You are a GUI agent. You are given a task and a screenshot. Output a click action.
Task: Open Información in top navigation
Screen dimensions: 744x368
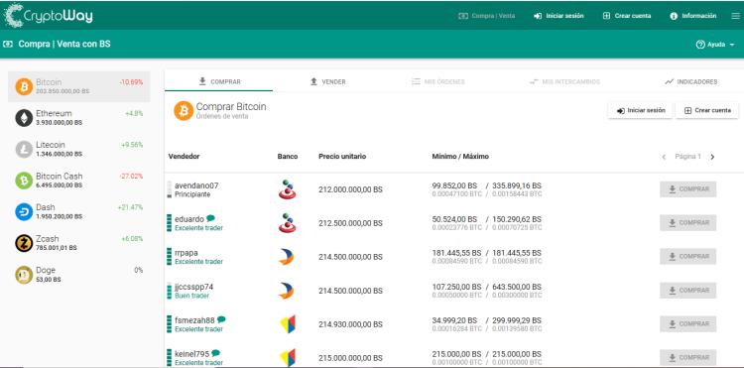point(693,16)
